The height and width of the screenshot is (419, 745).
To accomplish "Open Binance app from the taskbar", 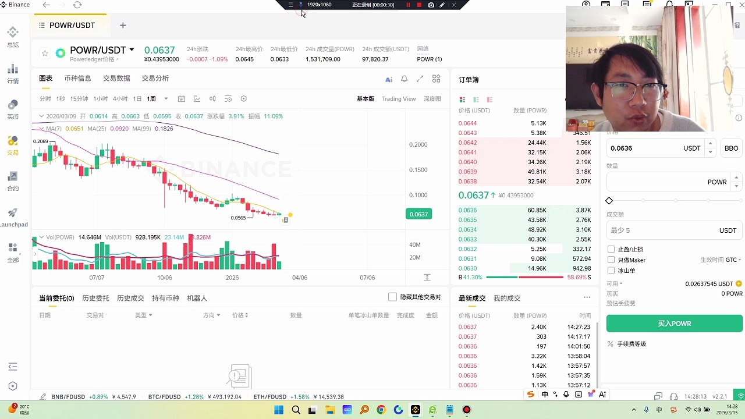I will pyautogui.click(x=415, y=410).
